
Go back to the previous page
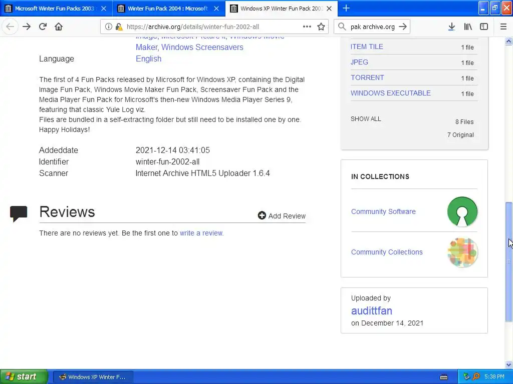click(x=10, y=26)
